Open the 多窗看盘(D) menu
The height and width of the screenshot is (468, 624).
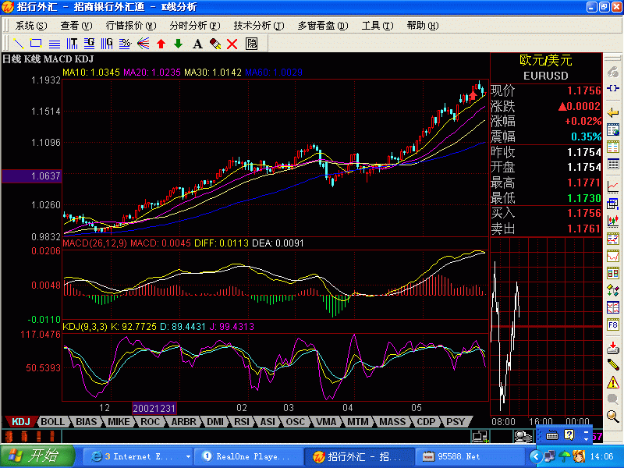pos(323,26)
